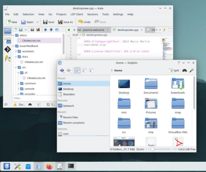Image resolution: width=206 pixels, height=172 pixels.
Task: Click the Save As toolbar icon in Kate
Action: (x=63, y=22)
